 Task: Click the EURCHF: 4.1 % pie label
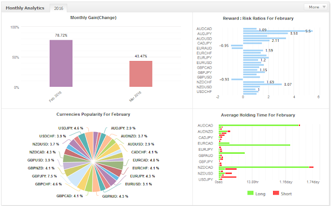(146, 168)
